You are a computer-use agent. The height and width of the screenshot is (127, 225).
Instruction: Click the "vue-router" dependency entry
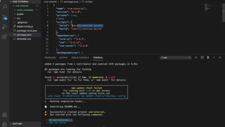click(73, 46)
